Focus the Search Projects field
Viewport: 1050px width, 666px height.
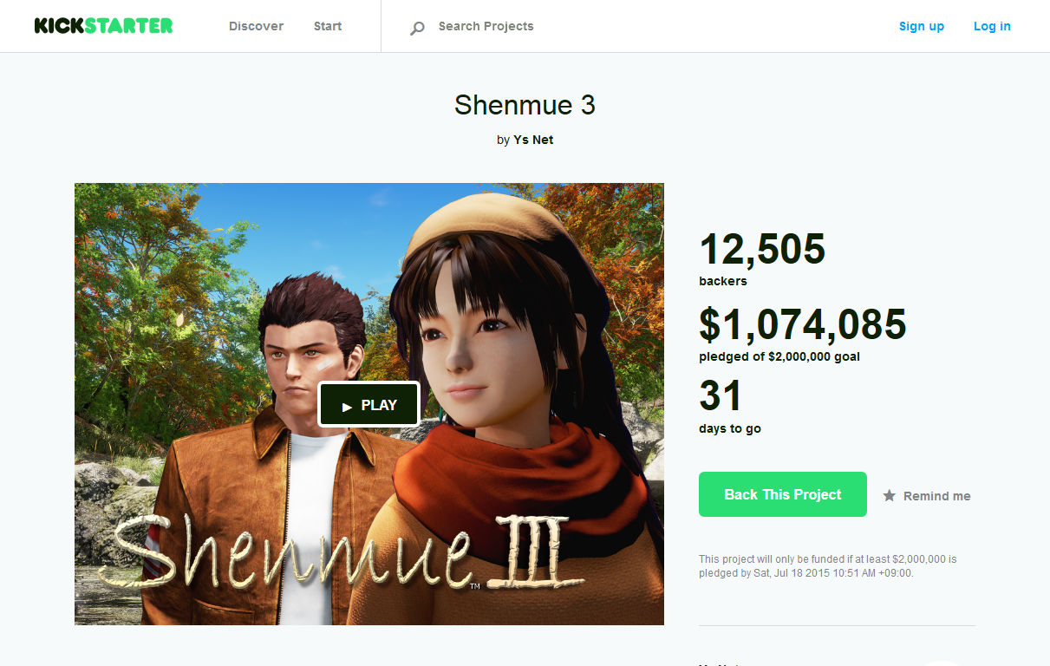486,26
